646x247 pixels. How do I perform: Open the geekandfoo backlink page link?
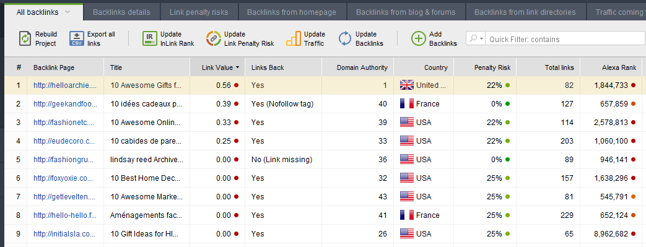65,104
